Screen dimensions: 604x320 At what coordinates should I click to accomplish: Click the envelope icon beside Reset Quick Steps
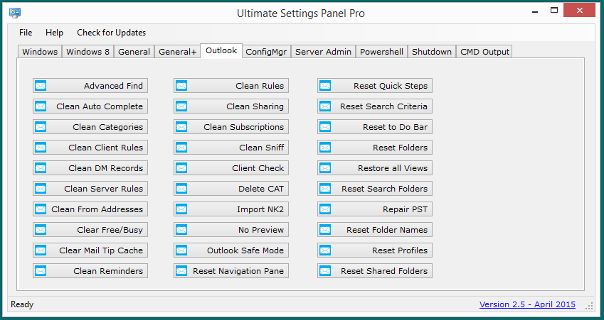pyautogui.click(x=325, y=86)
